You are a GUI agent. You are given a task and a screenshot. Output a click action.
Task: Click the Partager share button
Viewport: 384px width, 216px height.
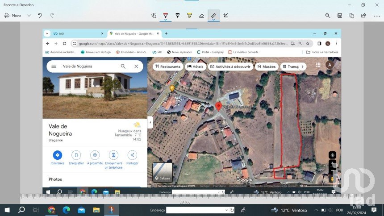132,158
